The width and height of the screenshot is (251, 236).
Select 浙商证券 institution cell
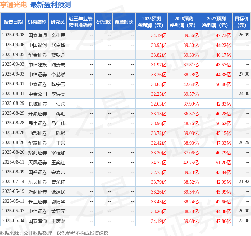38,192
